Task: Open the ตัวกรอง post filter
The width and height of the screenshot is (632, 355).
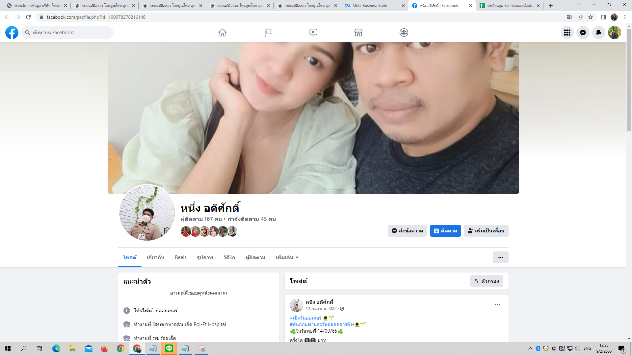Action: pos(486,281)
